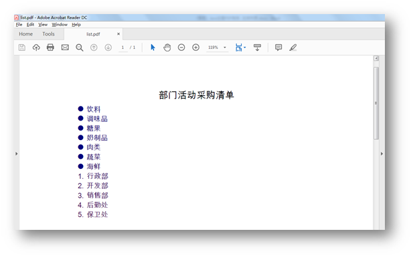Expand the left navigation pane
The height and width of the screenshot is (258, 413).
(16, 153)
